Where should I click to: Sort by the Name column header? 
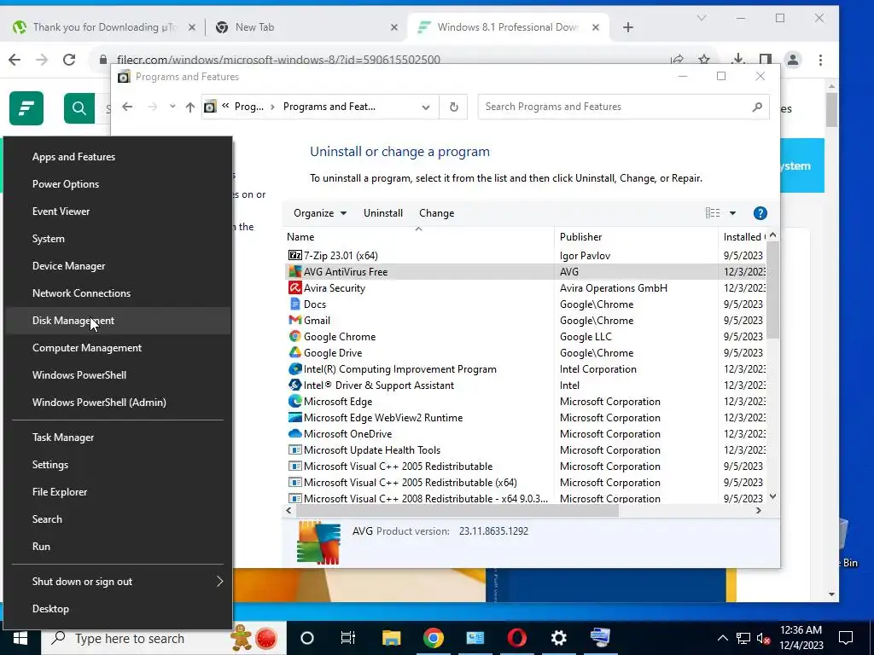point(418,237)
